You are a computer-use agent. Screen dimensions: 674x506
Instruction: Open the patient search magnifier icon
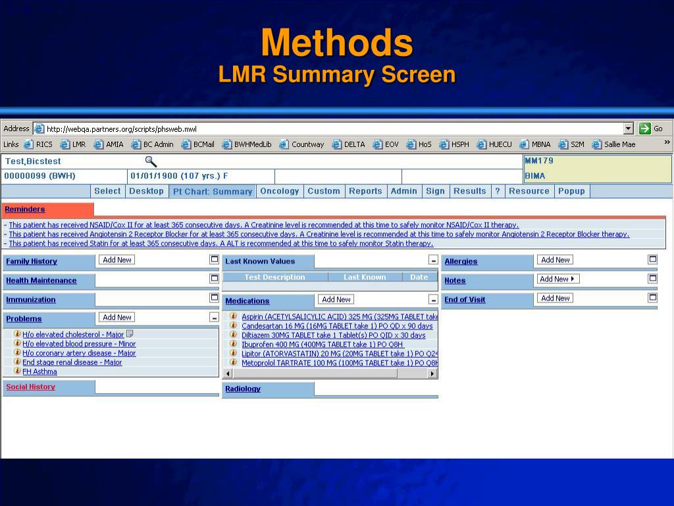pyautogui.click(x=151, y=161)
